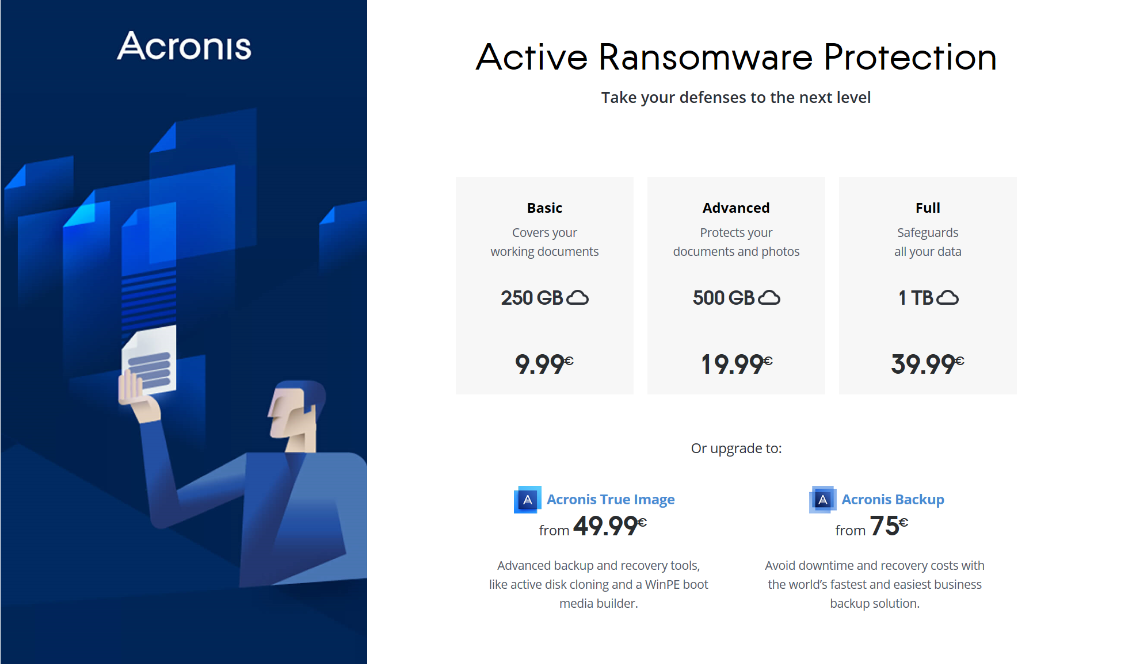
Task: Click the Active Ransomware Protection heading
Action: pos(736,57)
